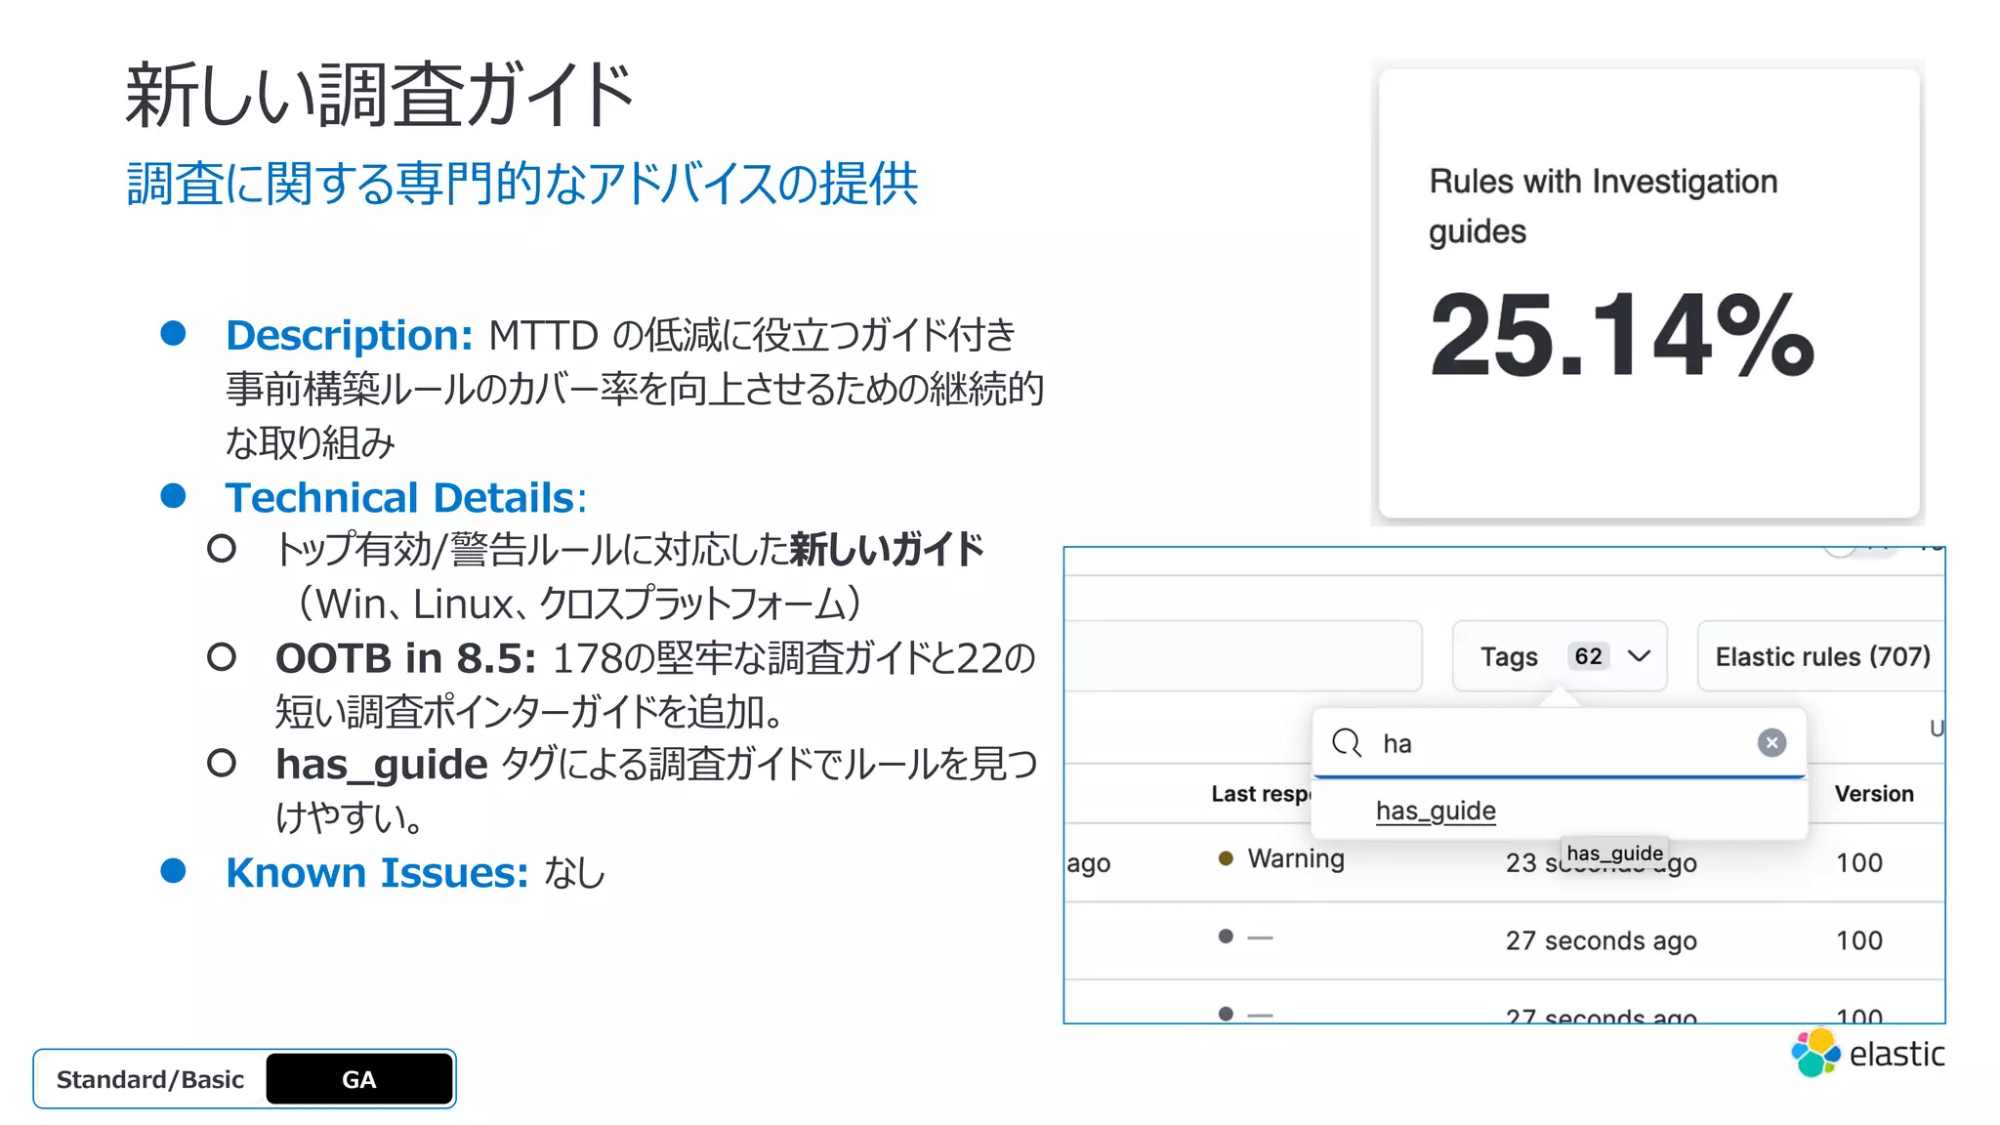The height and width of the screenshot is (1125, 2000).
Task: Click the slide title 新しい調査ガイド
Action: (x=380, y=95)
